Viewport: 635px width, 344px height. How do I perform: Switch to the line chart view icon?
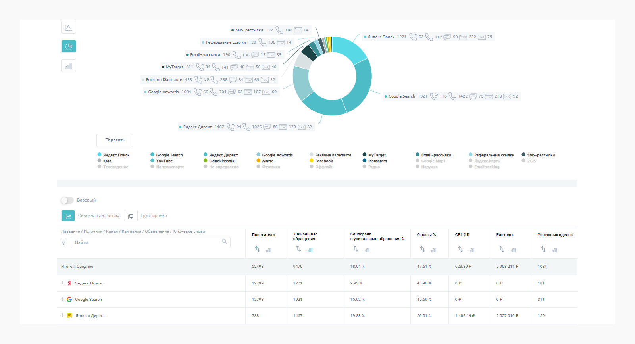(69, 28)
